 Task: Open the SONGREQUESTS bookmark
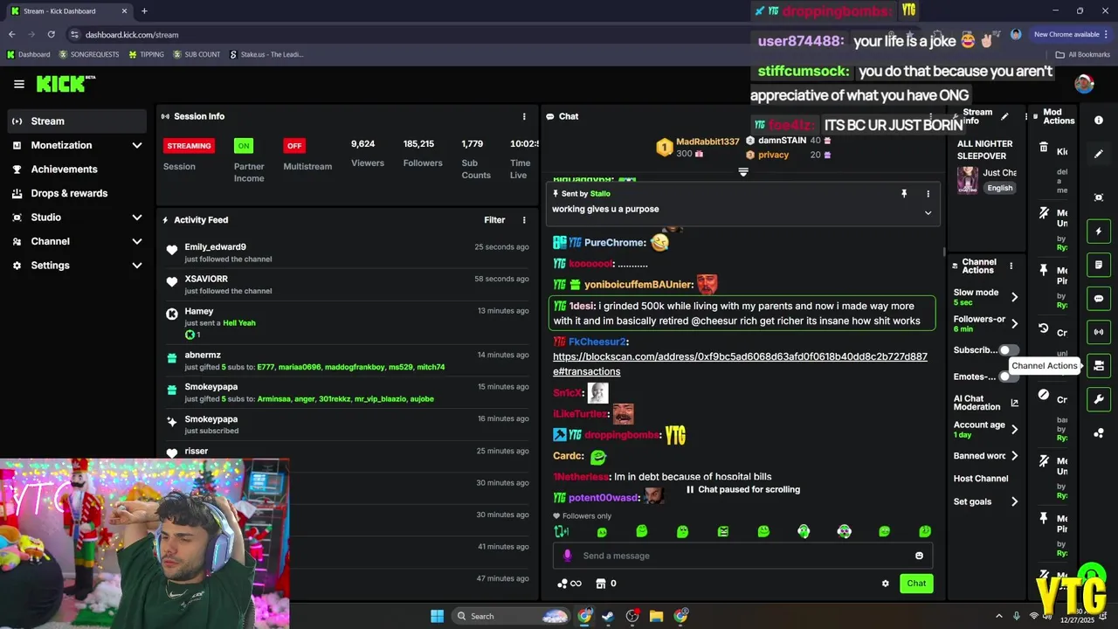coord(89,54)
